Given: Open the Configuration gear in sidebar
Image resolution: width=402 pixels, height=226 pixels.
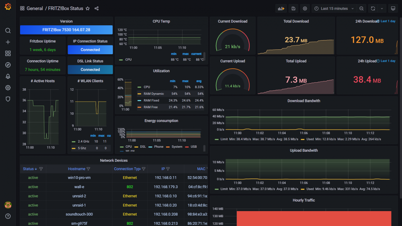Looking at the screenshot, I should point(8,88).
